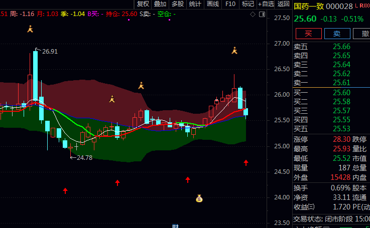Click the red up arrow below the 24.78 low

point(65,190)
